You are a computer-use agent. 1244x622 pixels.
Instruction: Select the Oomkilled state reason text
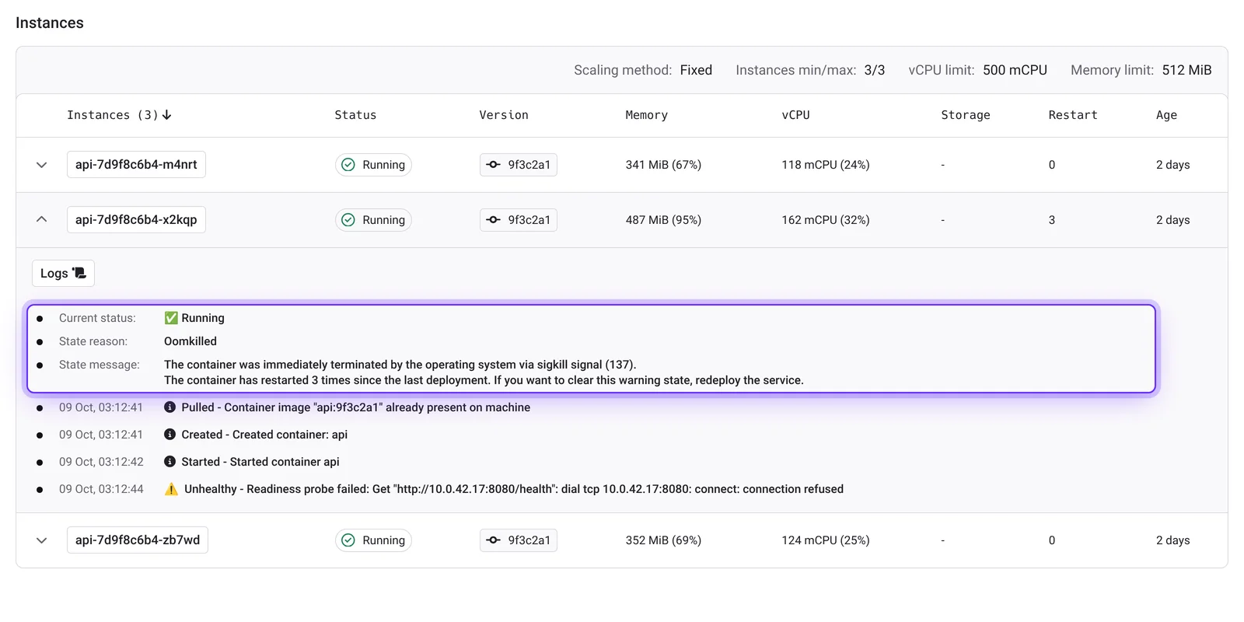[x=190, y=341]
